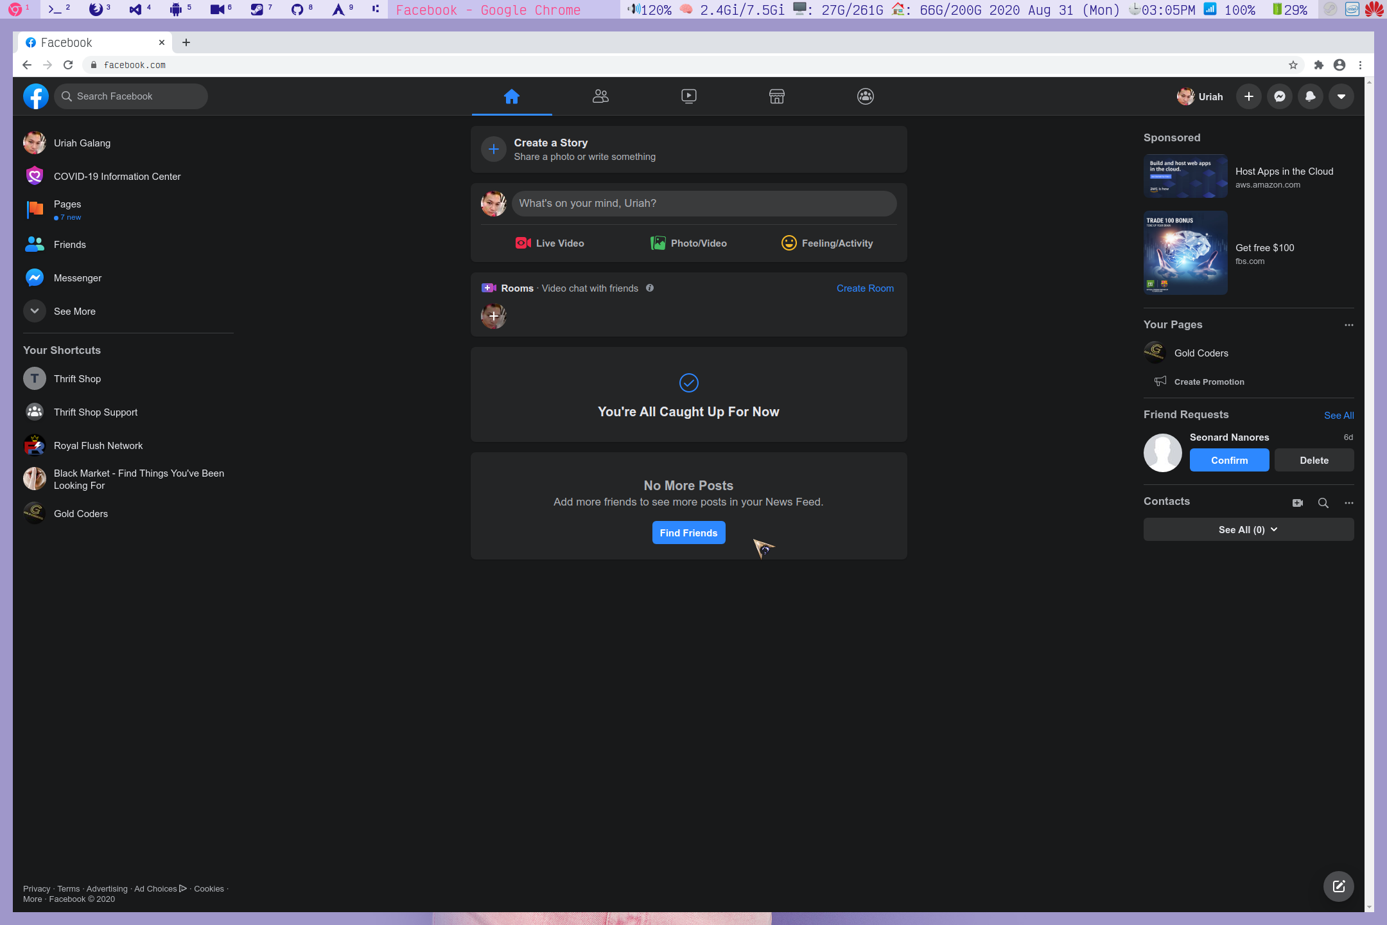Click the Terms footer link
Image resolution: width=1387 pixels, height=925 pixels.
tap(69, 888)
